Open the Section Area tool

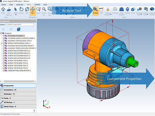pyautogui.click(x=146, y=11)
